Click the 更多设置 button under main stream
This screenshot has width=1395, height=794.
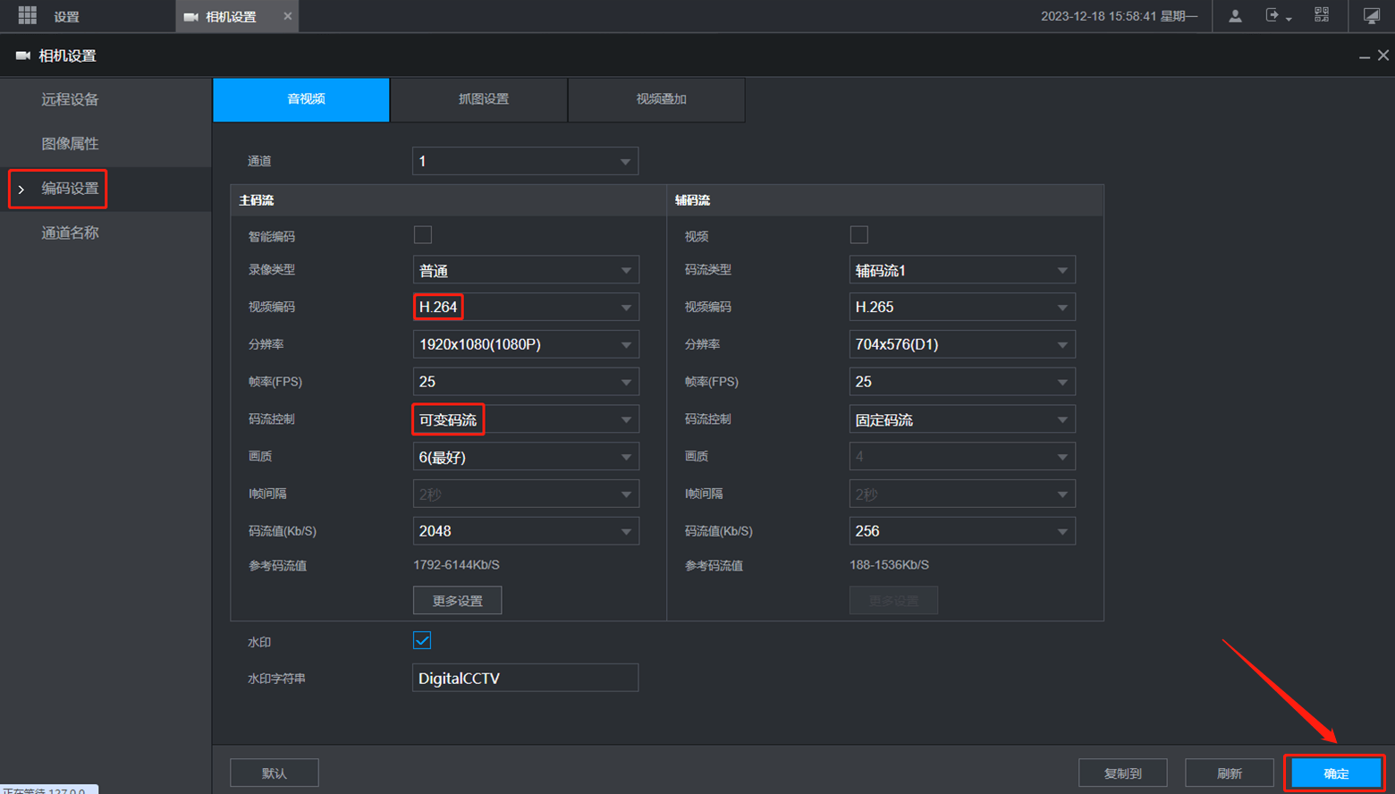point(457,601)
